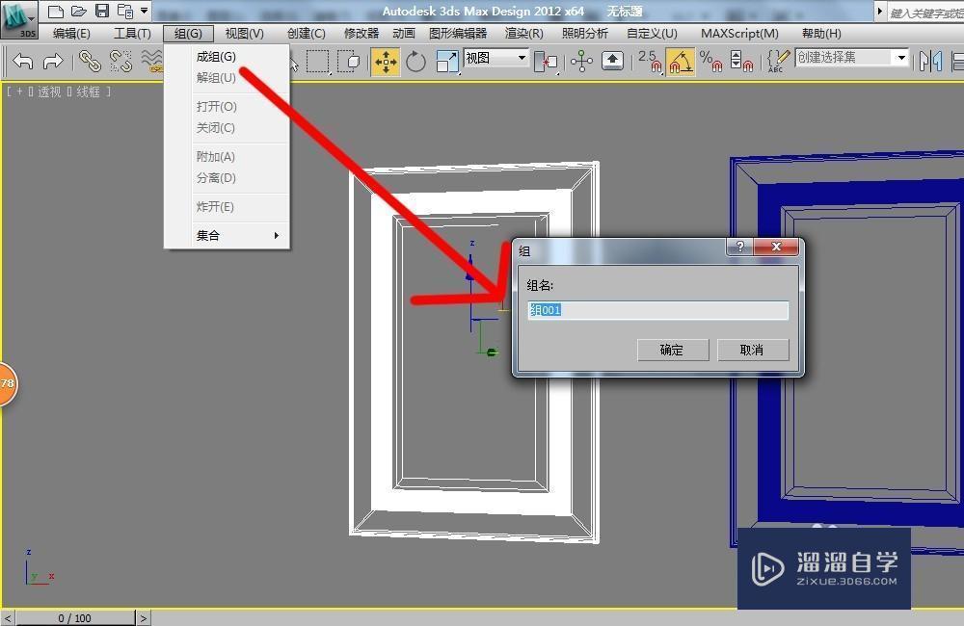Viewport: 964px width, 626px height.
Task: Open the 渲染(R) menu
Action: [x=523, y=33]
